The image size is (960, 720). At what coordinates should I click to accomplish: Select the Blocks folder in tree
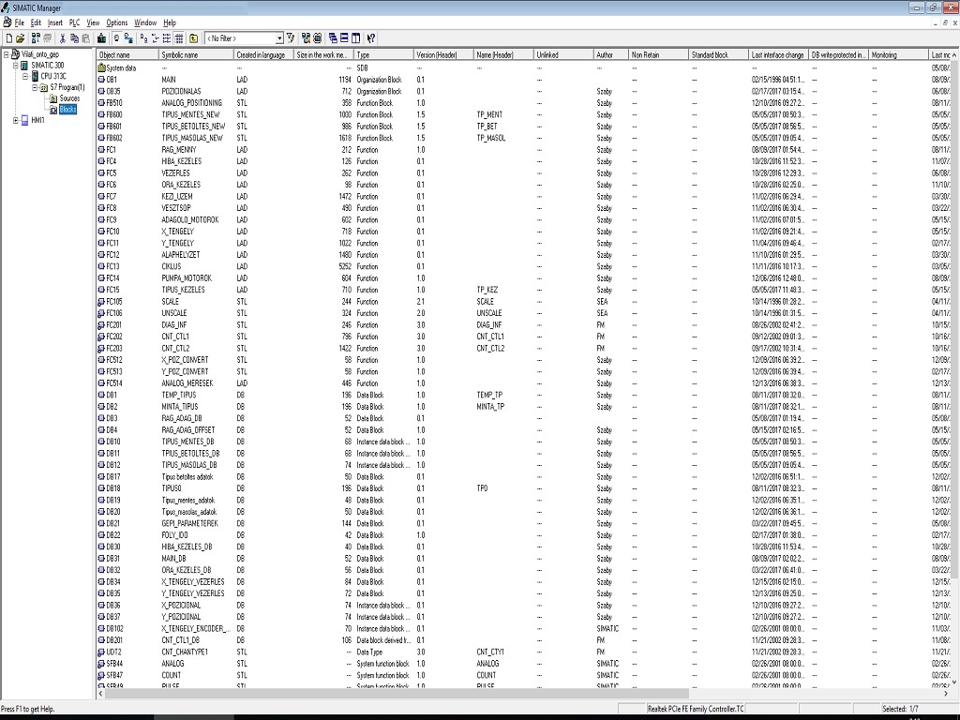click(63, 109)
